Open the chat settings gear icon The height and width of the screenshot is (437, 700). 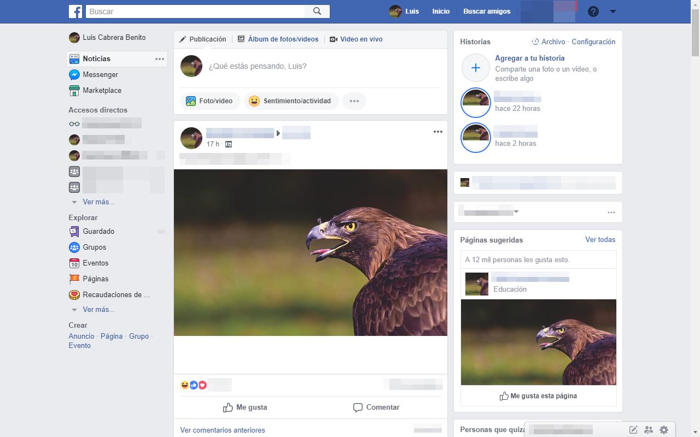(664, 430)
